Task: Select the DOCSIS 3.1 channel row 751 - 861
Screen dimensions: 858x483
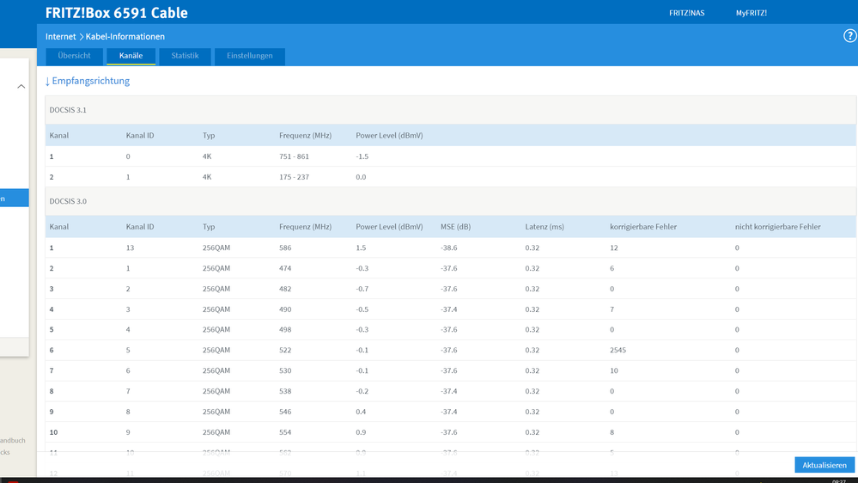Action: coord(451,156)
